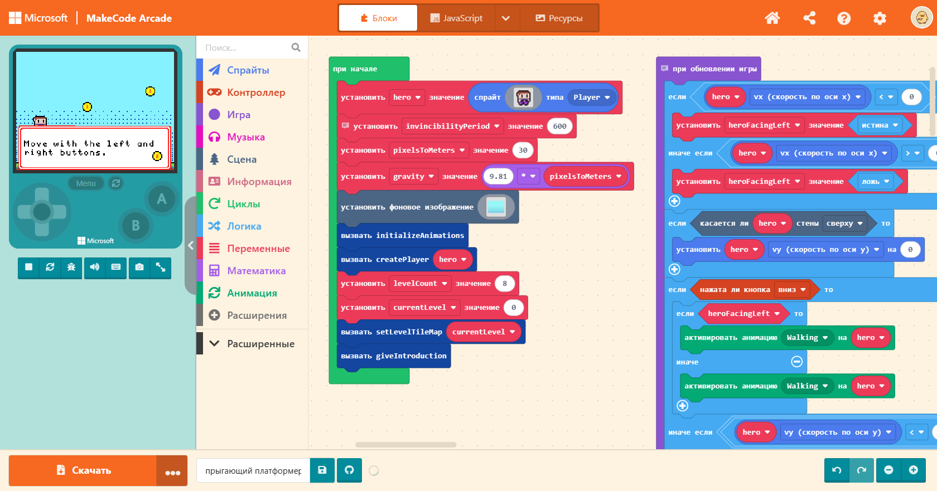
Task: Remove the иначе branch with minus icon
Action: tap(797, 362)
